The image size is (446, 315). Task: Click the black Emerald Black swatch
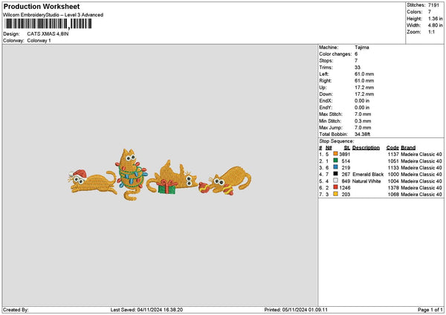coord(336,174)
